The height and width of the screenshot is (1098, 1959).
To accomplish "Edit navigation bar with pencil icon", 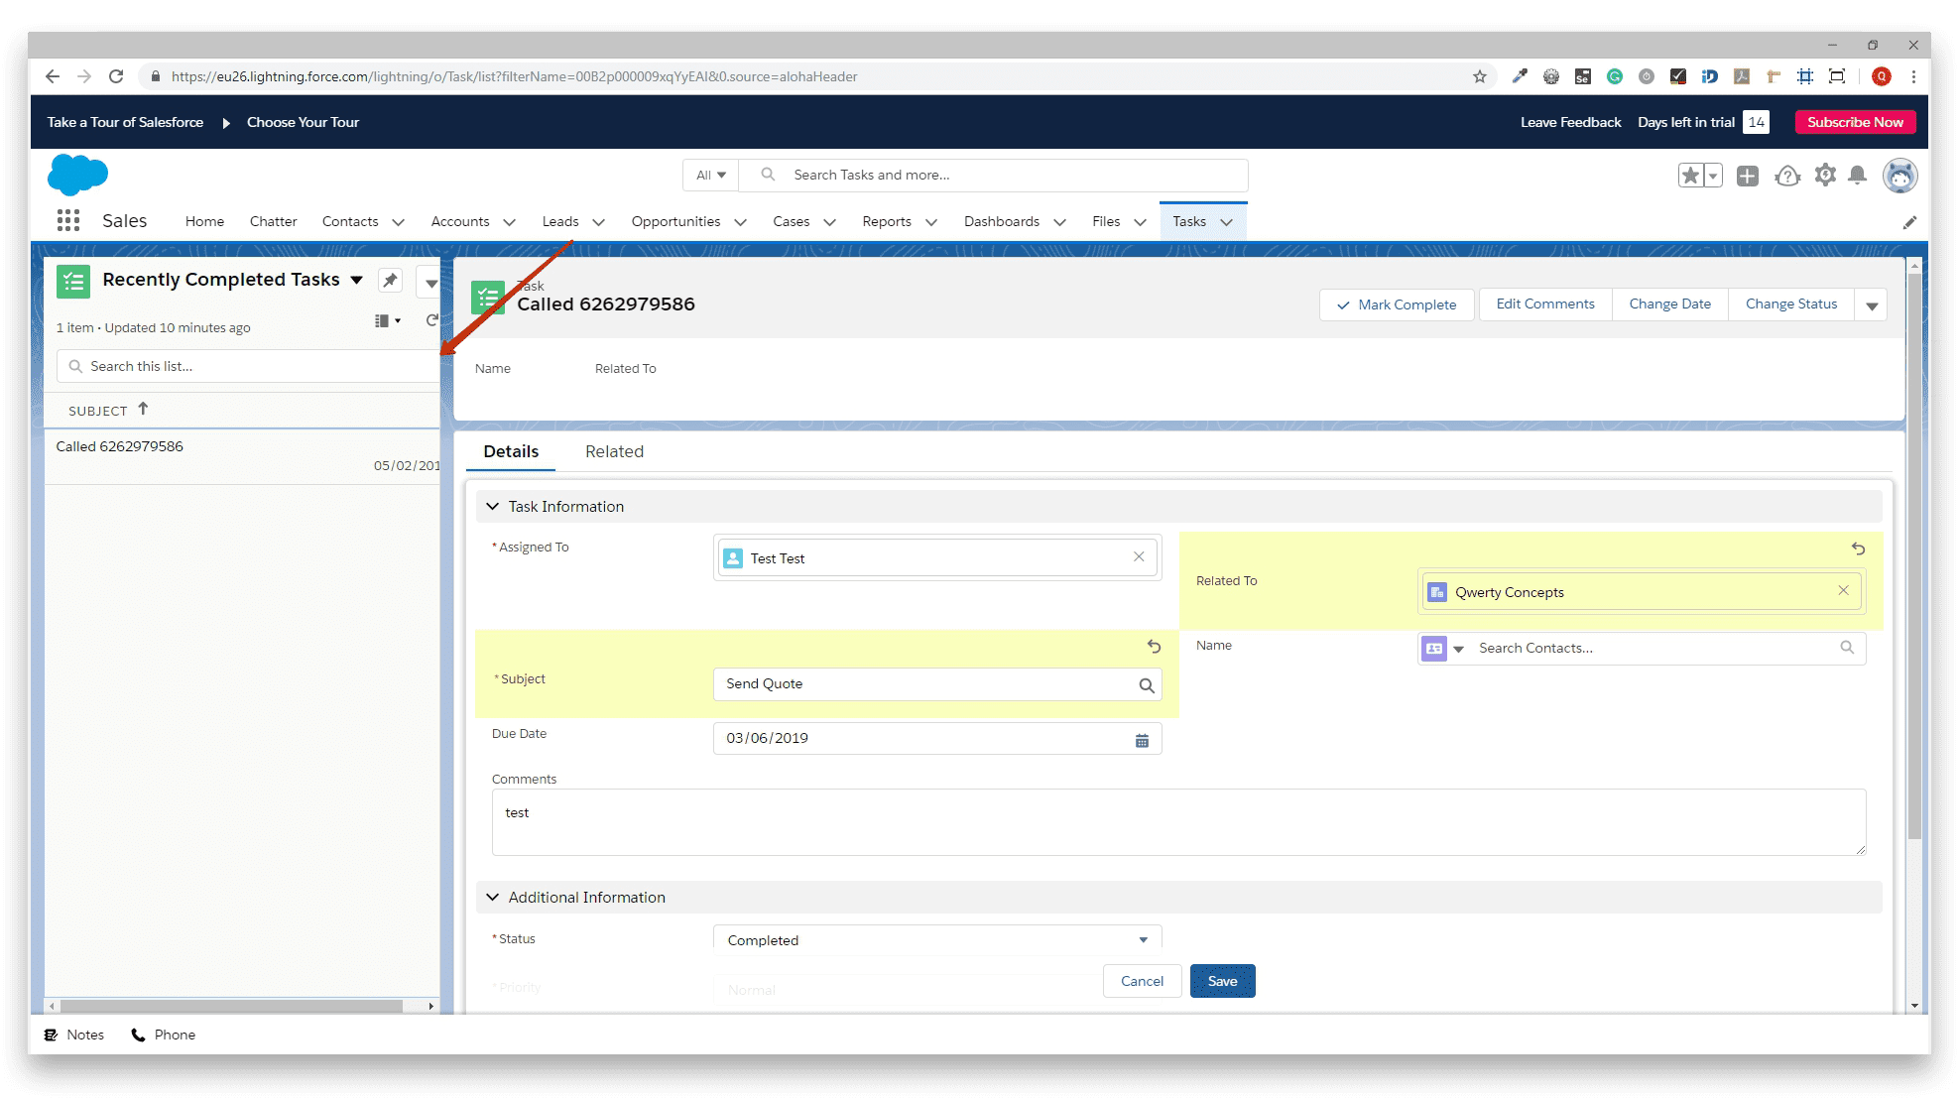I will click(x=1909, y=222).
